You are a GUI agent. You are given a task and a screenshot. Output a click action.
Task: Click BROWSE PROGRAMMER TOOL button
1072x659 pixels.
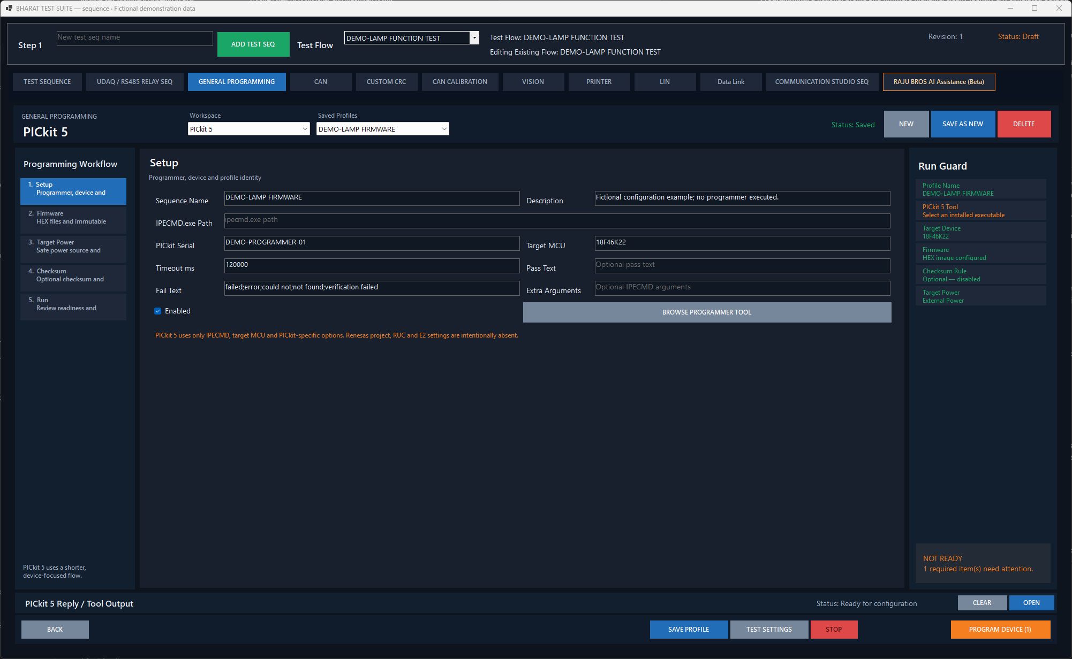click(707, 312)
